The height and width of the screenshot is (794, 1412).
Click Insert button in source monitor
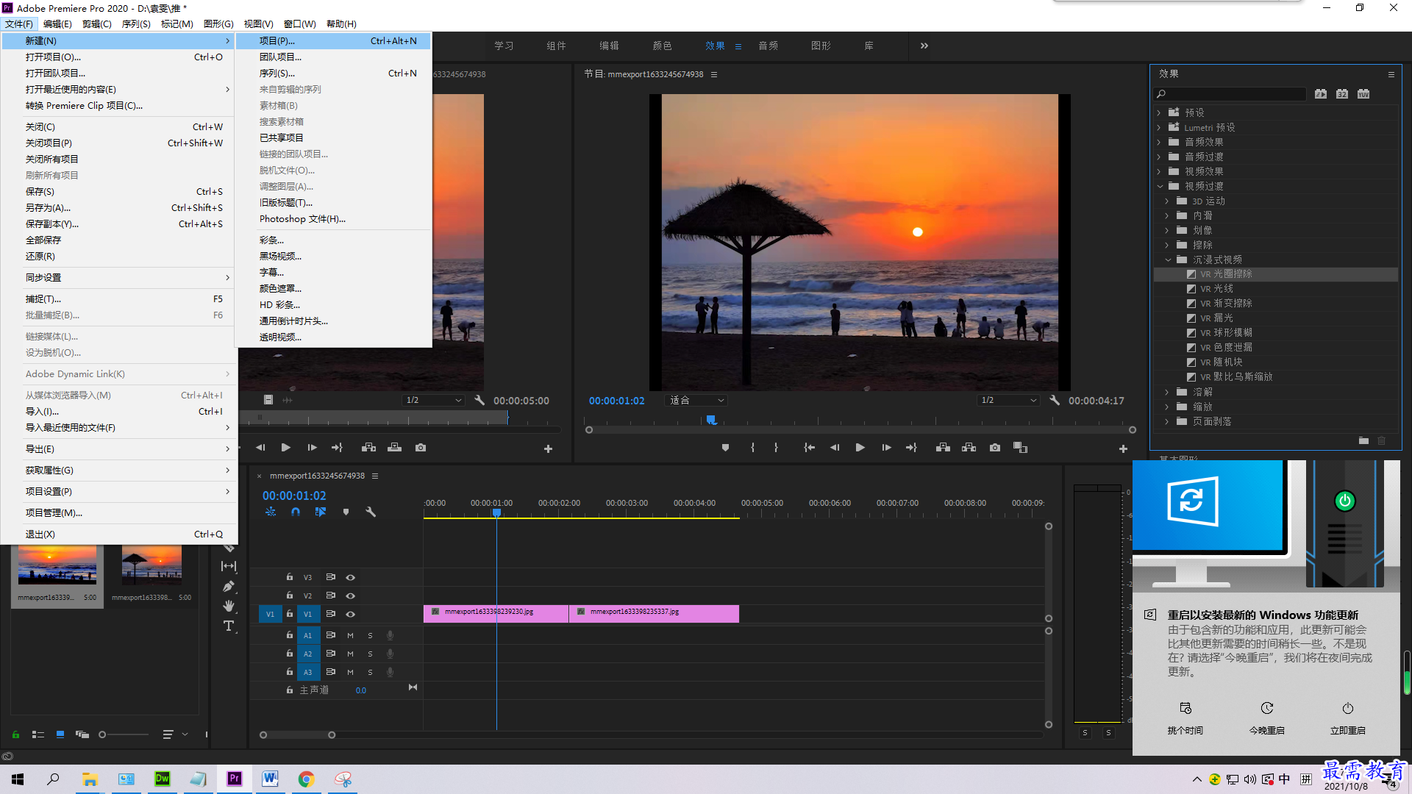tap(368, 448)
